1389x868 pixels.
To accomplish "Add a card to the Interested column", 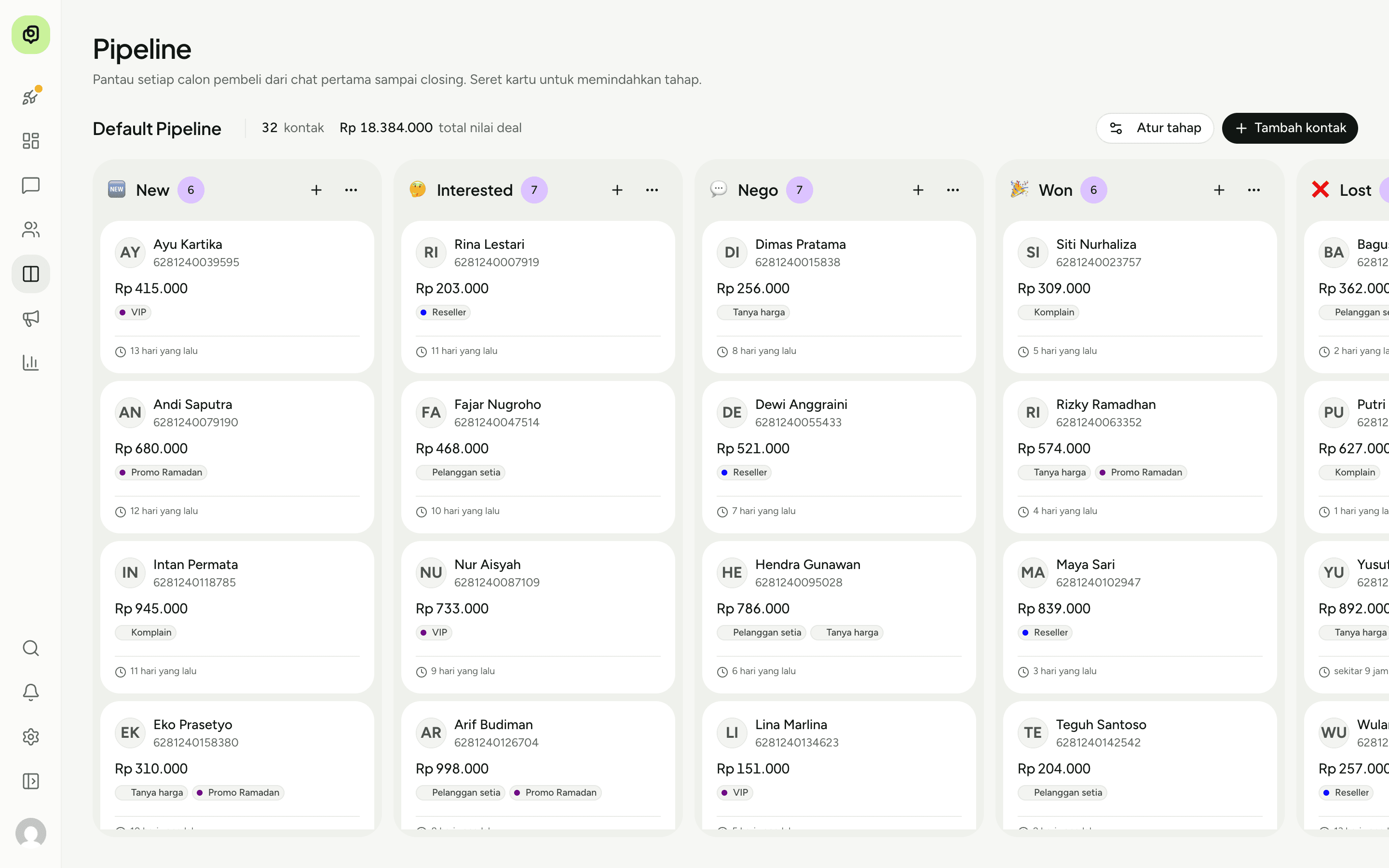I will pyautogui.click(x=617, y=190).
